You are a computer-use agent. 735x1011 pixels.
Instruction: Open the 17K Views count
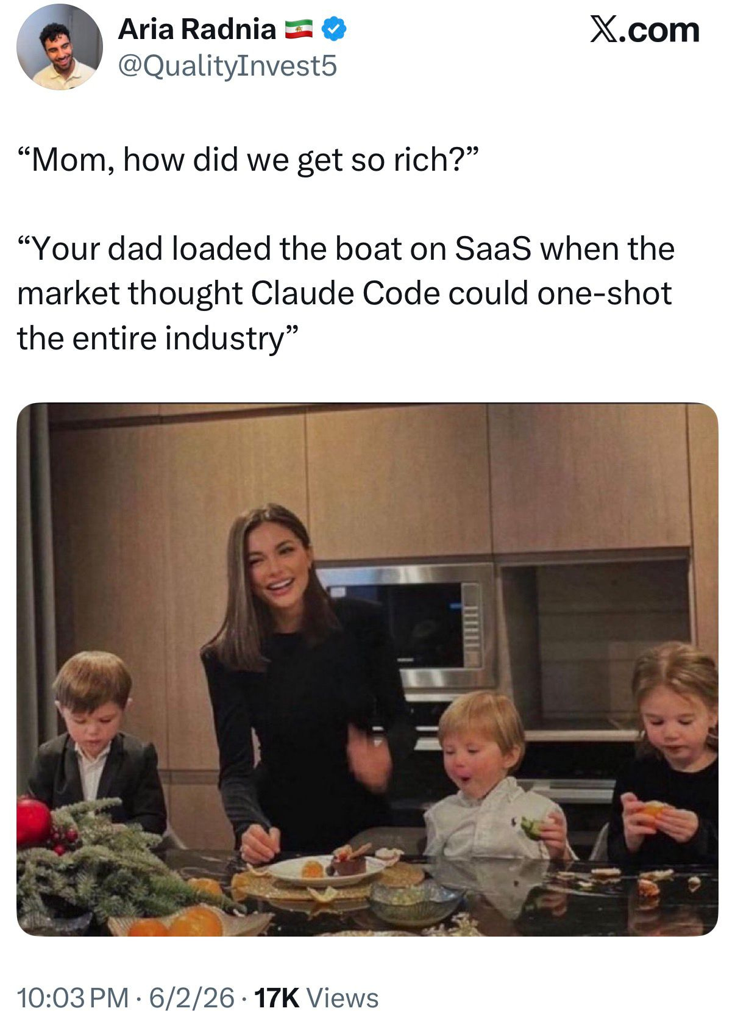pos(316,981)
